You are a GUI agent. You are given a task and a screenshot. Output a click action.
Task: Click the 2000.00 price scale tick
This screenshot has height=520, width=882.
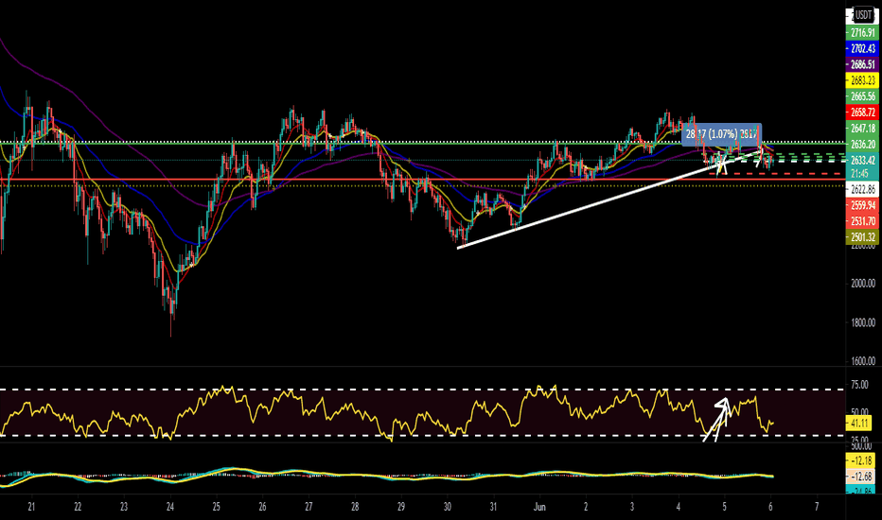click(862, 284)
